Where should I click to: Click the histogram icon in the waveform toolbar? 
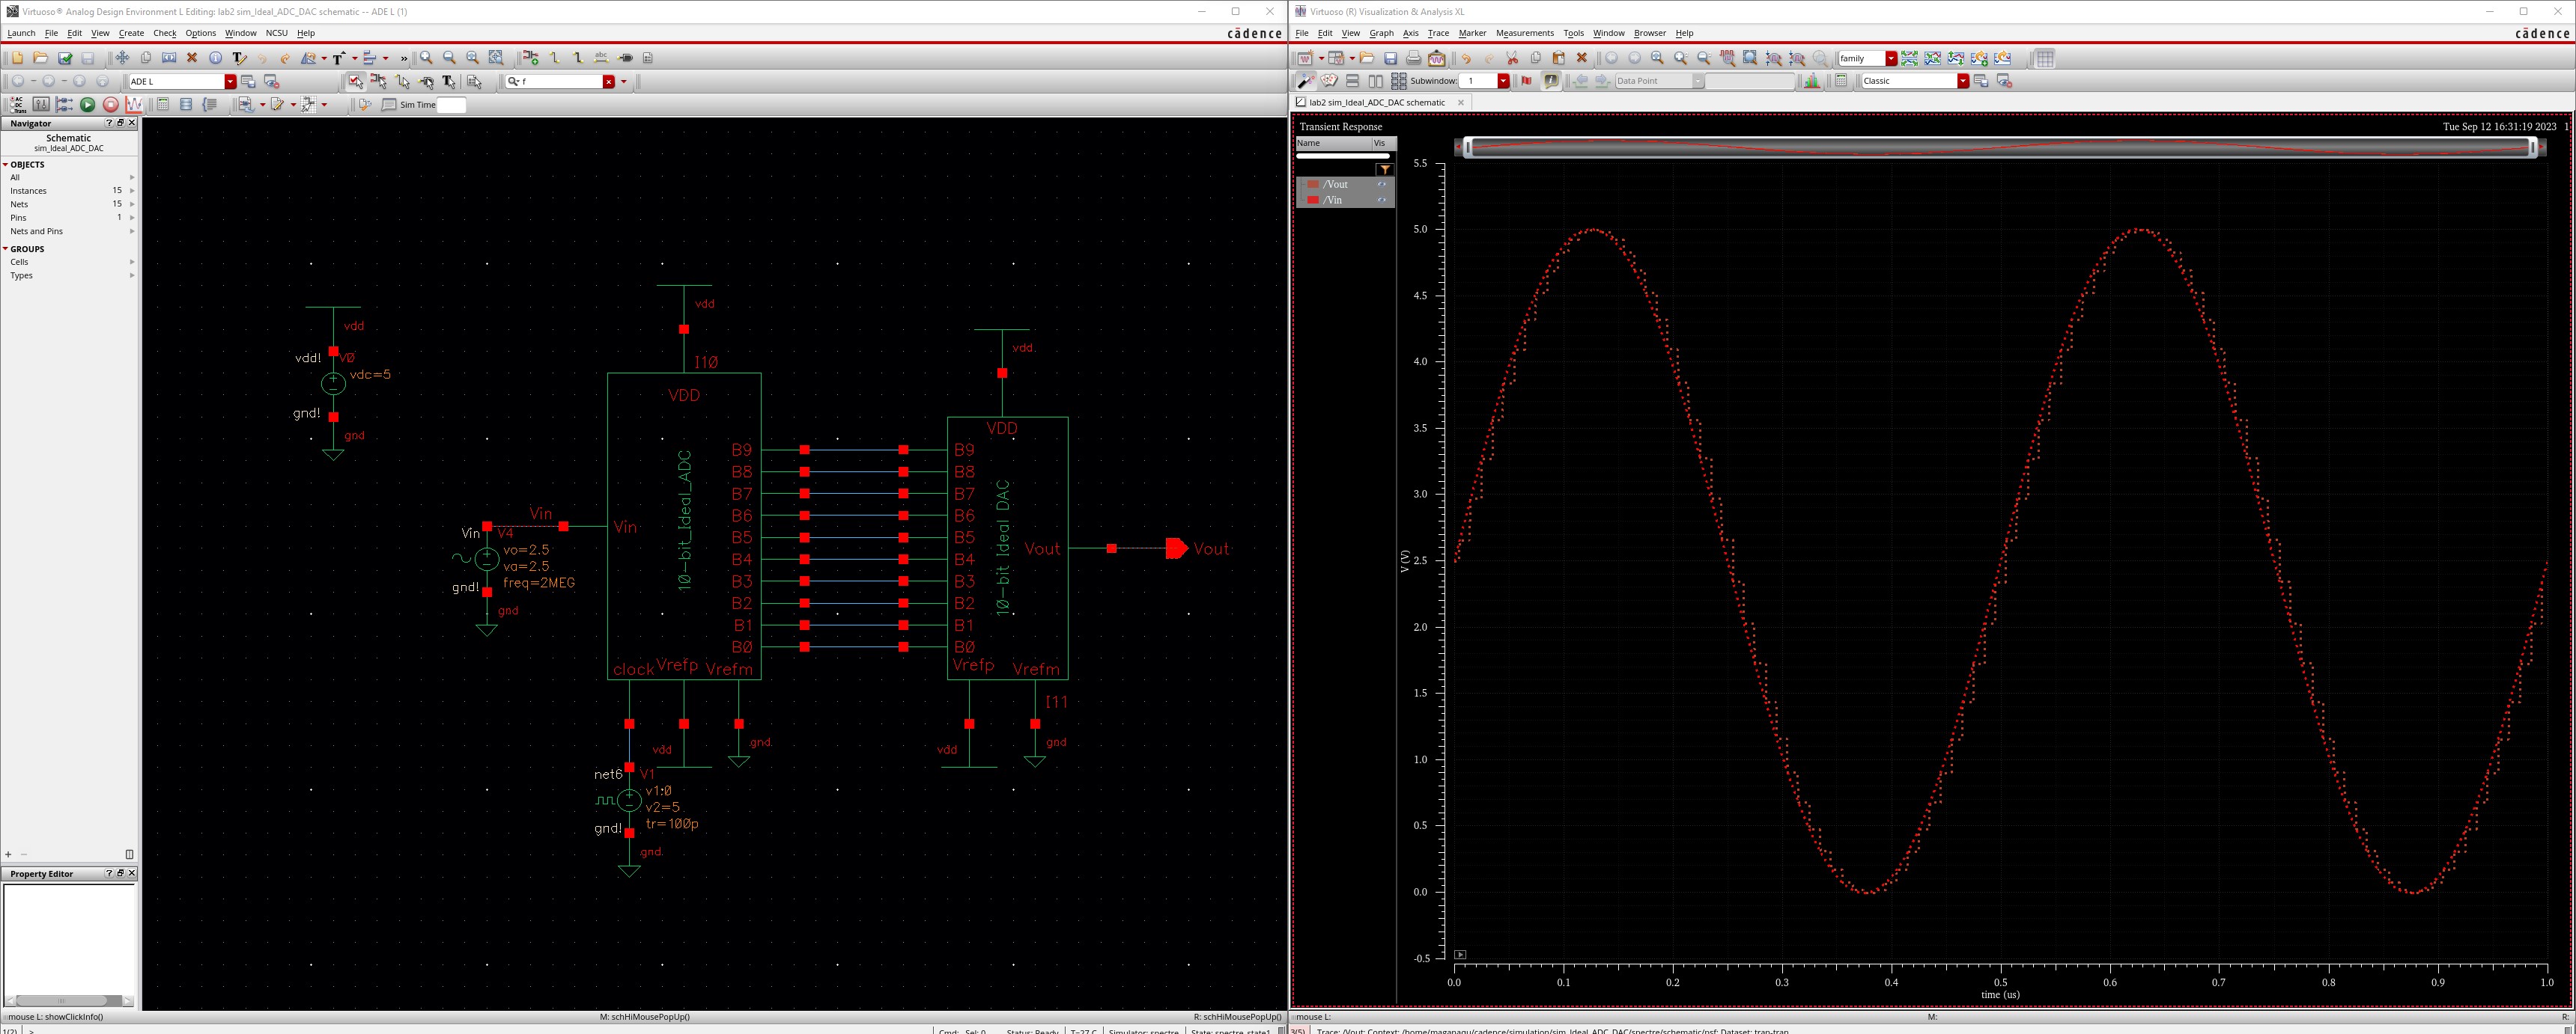click(1812, 81)
